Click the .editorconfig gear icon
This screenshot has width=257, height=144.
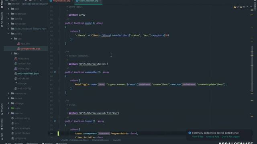pyautogui.click(x=12, y=118)
